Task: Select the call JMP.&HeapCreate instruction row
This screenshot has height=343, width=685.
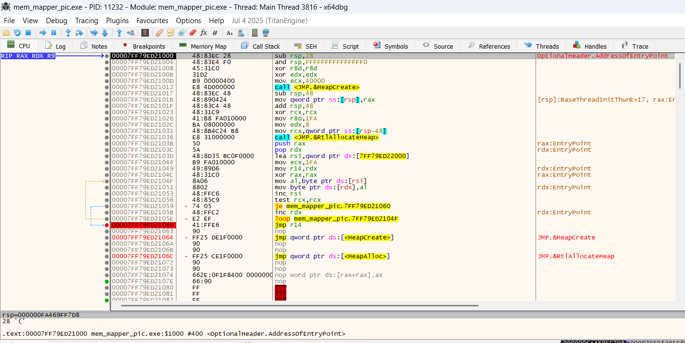Action: (317, 87)
